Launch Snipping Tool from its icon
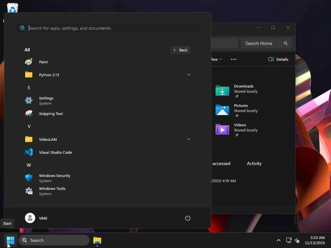 coord(29,113)
